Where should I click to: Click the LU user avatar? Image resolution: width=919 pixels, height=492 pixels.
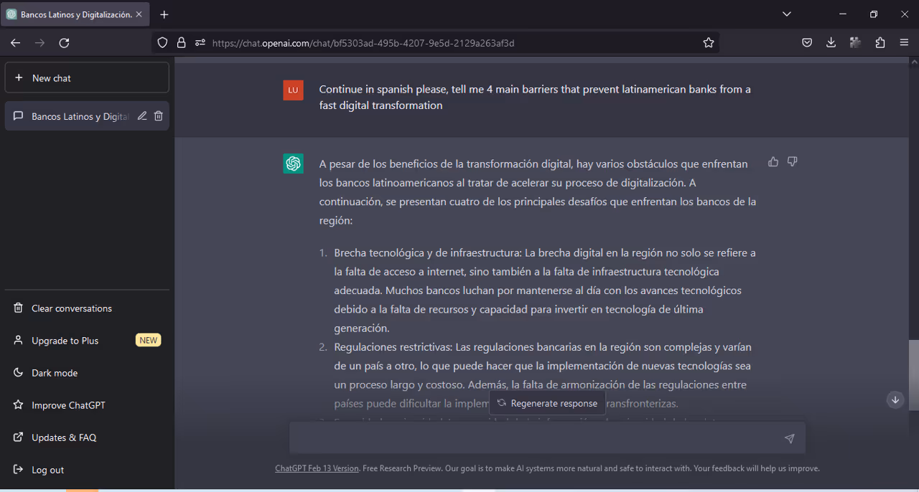[293, 90]
